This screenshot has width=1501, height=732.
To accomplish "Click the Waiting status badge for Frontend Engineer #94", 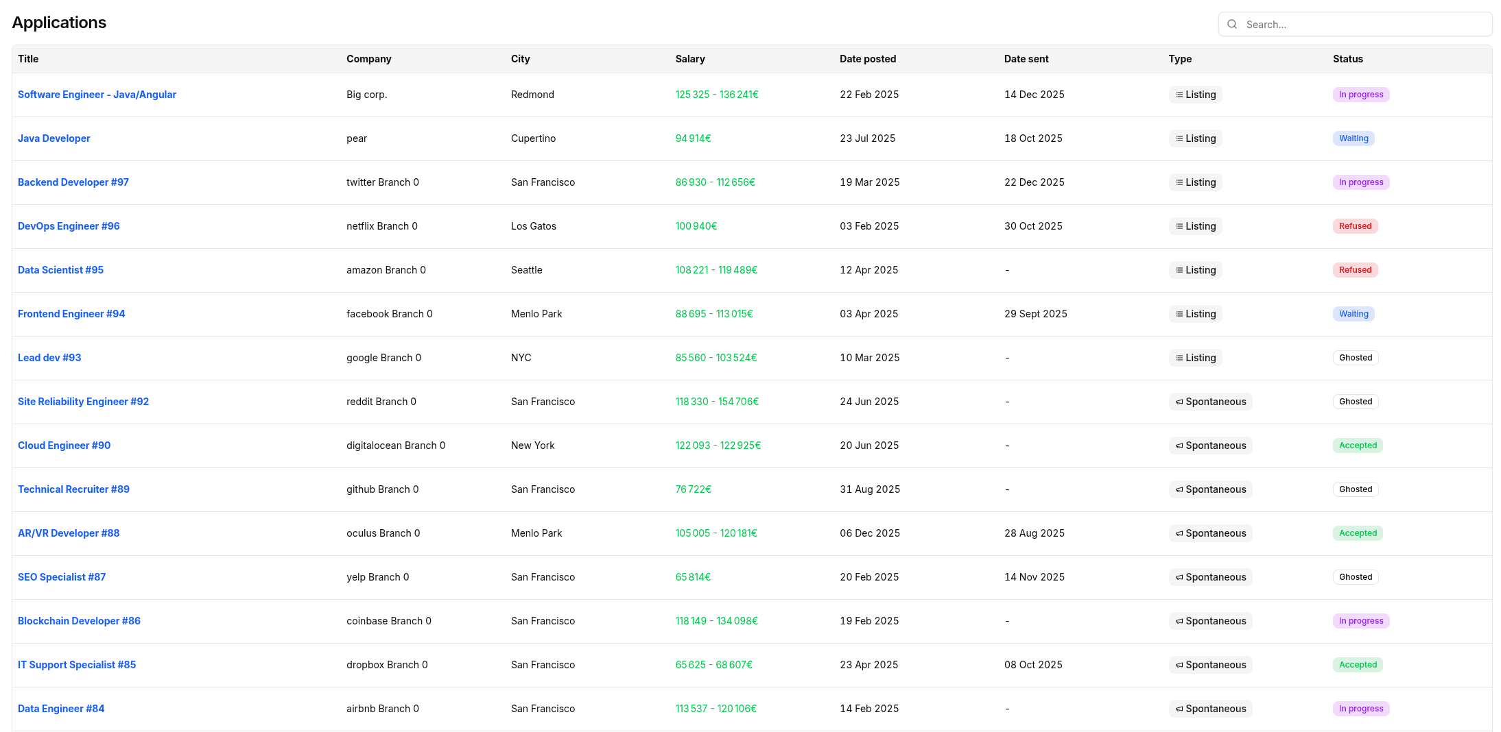I will click(x=1353, y=314).
